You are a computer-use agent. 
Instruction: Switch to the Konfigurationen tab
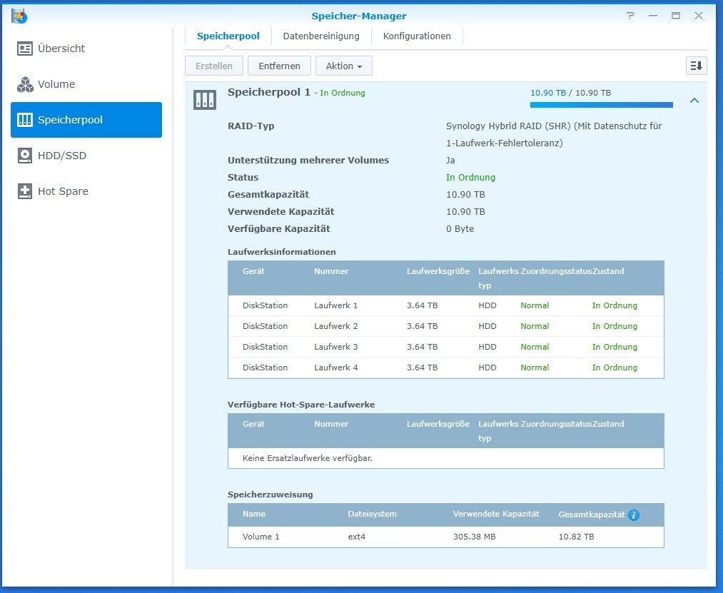417,36
